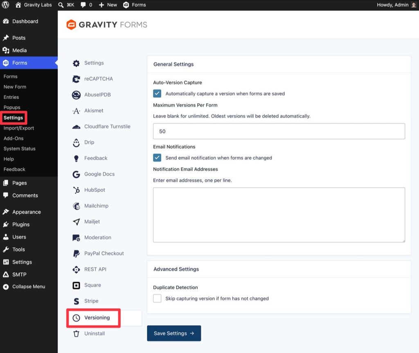Click the Versioning clock icon
This screenshot has width=419, height=353.
76,318
